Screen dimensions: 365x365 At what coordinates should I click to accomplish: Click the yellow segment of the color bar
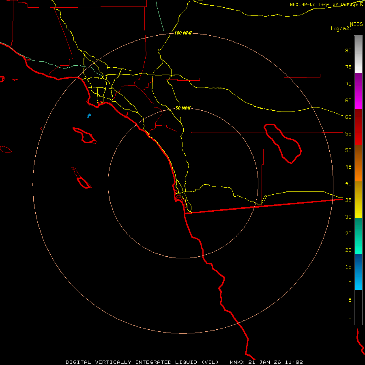coord(358,200)
